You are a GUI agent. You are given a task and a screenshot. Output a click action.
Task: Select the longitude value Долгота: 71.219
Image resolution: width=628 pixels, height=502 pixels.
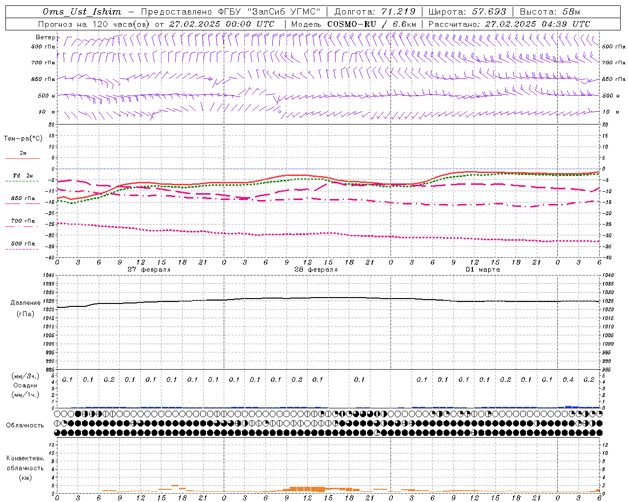click(x=375, y=12)
